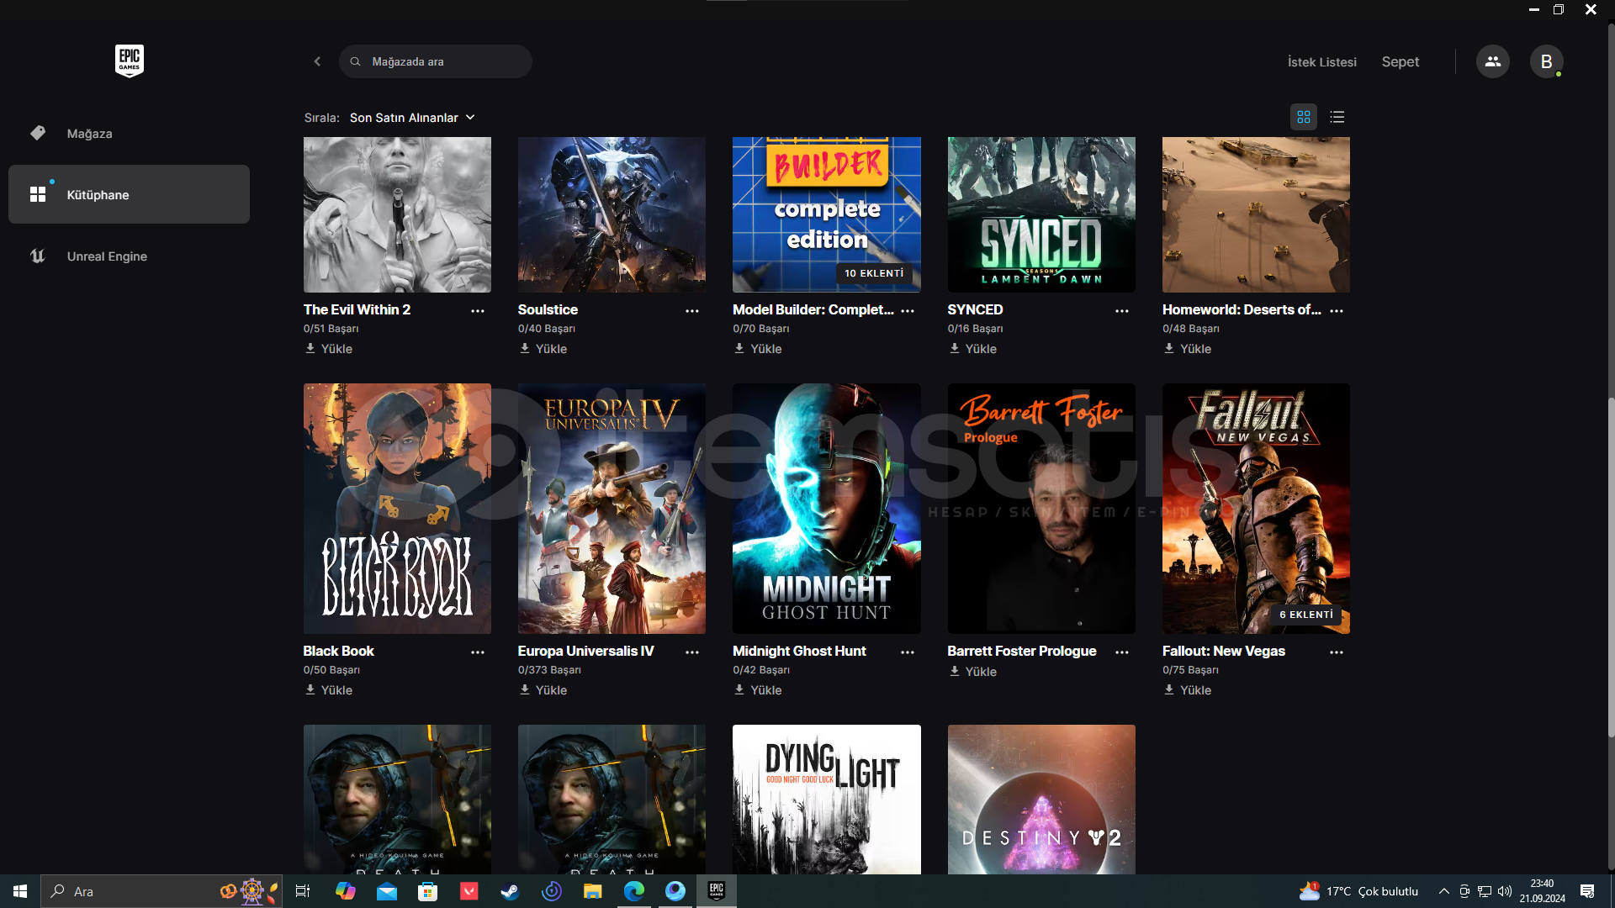
Task: Click the volume icon in system tray
Action: (x=1505, y=891)
